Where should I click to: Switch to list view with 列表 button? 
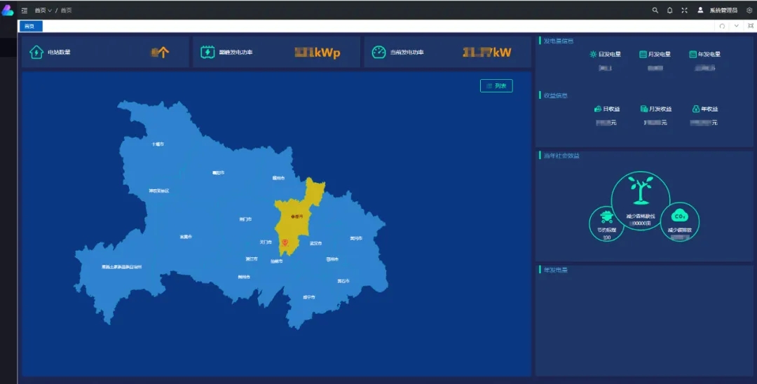pyautogui.click(x=496, y=85)
